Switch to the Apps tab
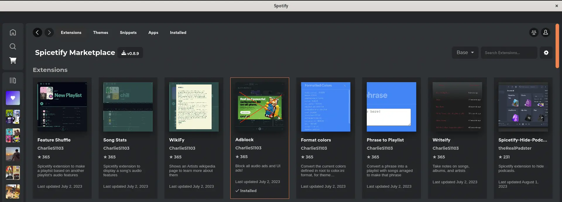The height and width of the screenshot is (202, 562). (x=153, y=32)
